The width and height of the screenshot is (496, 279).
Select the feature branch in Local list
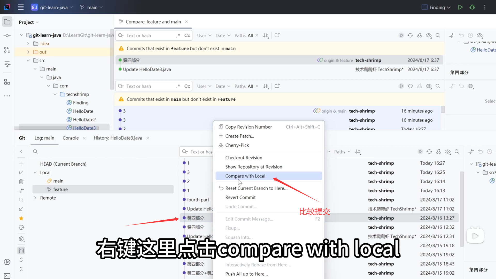click(60, 189)
